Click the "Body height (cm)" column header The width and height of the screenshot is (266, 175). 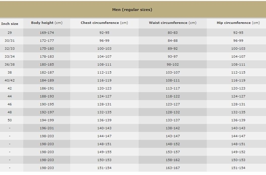[x=47, y=23]
